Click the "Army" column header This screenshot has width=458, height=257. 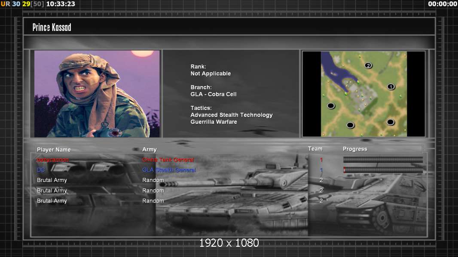150,149
